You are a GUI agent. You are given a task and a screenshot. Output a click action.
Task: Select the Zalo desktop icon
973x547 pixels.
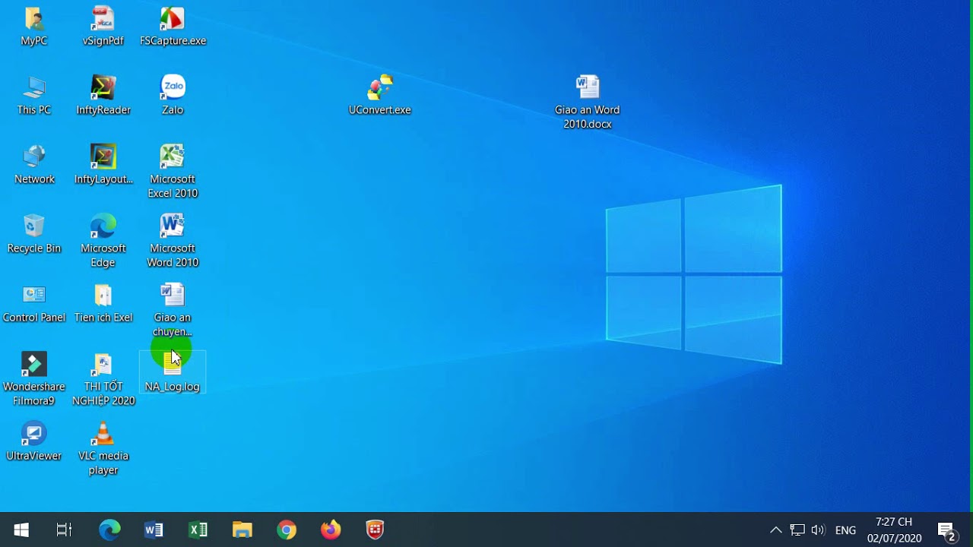(173, 95)
